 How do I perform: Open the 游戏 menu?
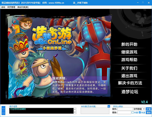pyautogui.click(x=3, y=7)
